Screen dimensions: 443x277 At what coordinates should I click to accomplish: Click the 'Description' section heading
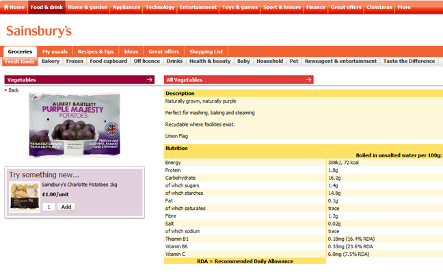pos(180,93)
